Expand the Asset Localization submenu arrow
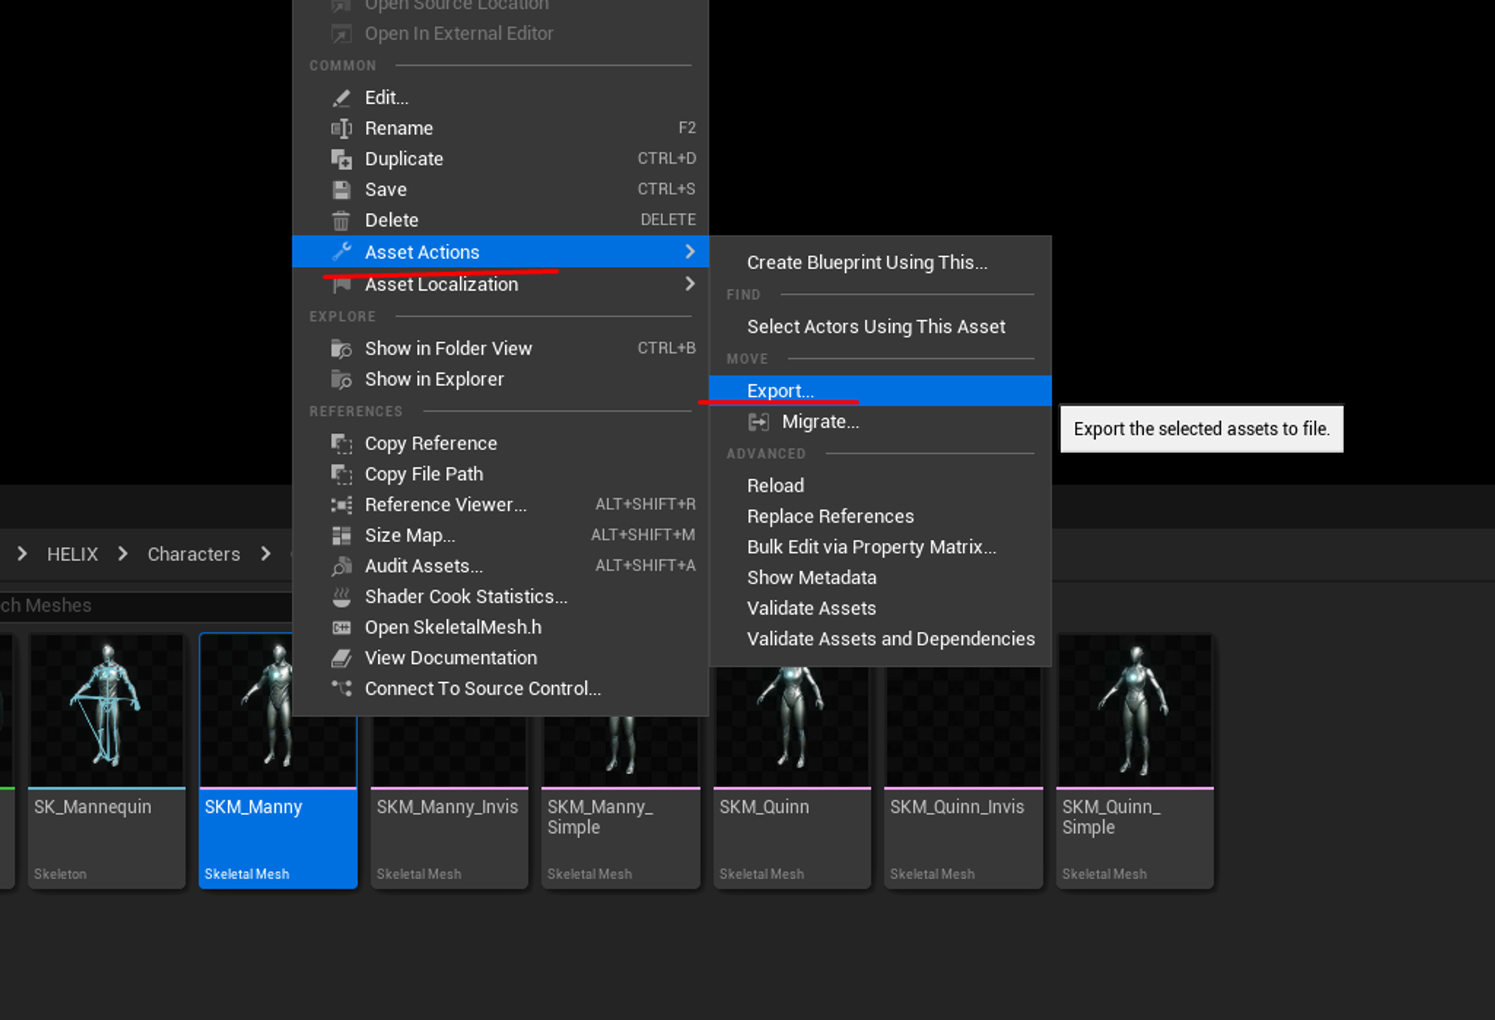The width and height of the screenshot is (1495, 1020). click(x=690, y=284)
